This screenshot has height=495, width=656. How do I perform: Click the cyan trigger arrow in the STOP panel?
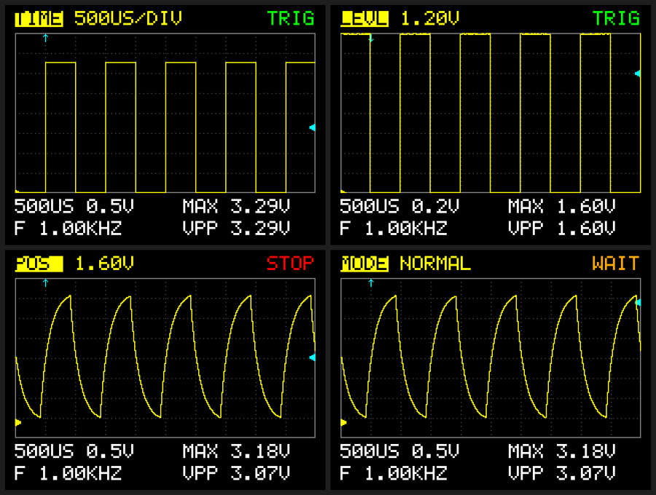(x=46, y=282)
